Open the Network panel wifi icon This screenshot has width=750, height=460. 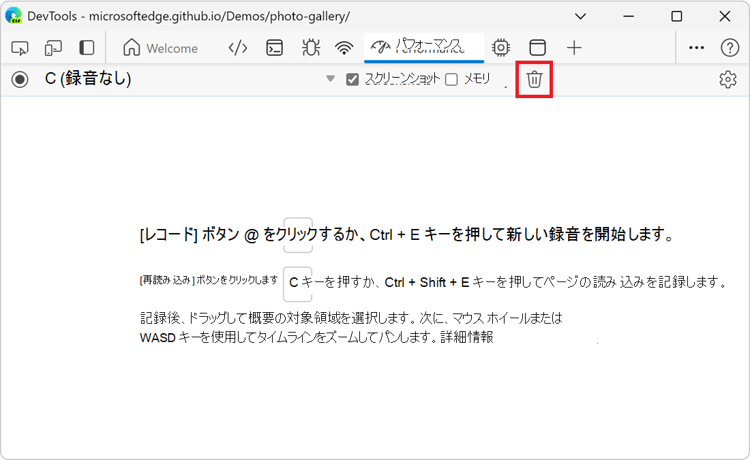point(344,48)
